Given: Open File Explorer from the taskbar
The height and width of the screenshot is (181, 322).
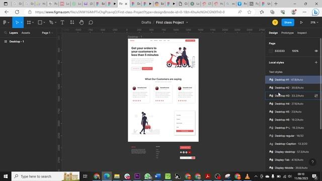Looking at the screenshot, I should [117, 176].
